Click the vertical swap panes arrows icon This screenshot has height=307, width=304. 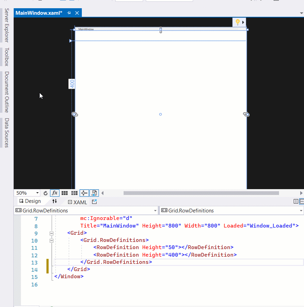tap(55, 202)
